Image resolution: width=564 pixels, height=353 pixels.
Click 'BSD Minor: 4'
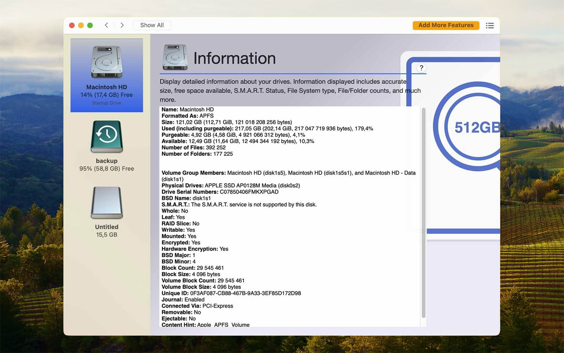pos(179,262)
